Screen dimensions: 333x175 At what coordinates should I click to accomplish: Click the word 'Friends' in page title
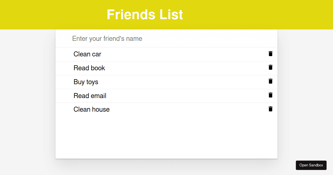[131, 14]
